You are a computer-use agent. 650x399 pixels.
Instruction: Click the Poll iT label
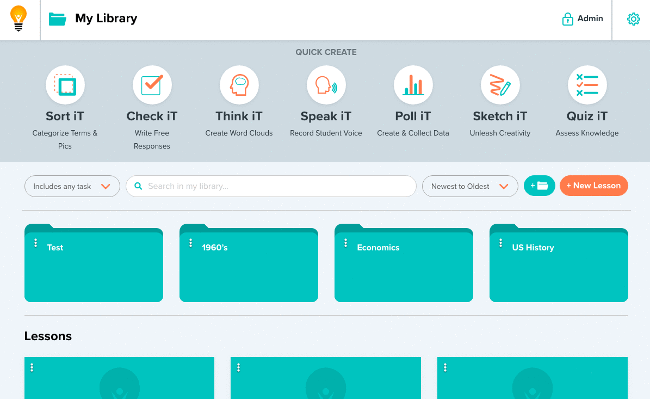click(413, 116)
